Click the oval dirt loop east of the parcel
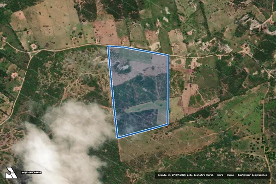 (x=178, y=62)
